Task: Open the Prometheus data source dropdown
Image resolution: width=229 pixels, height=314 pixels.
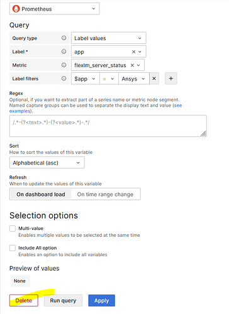Action: pos(55,9)
